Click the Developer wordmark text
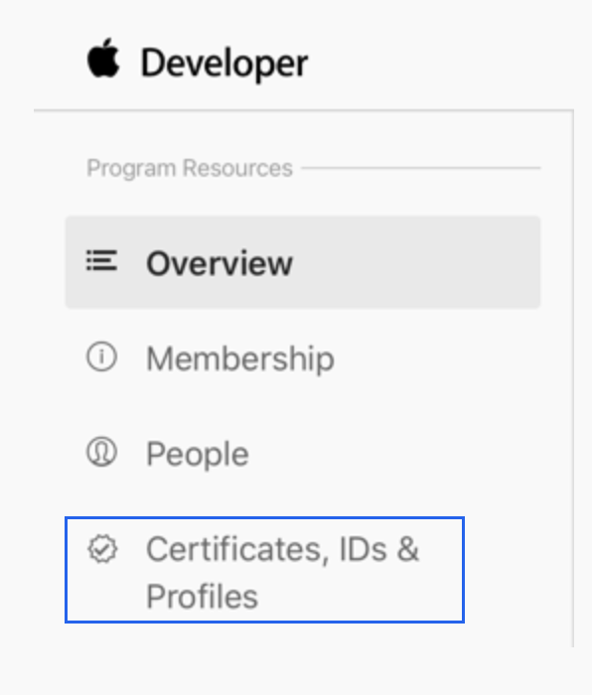This screenshot has width=592, height=695. coord(224,64)
